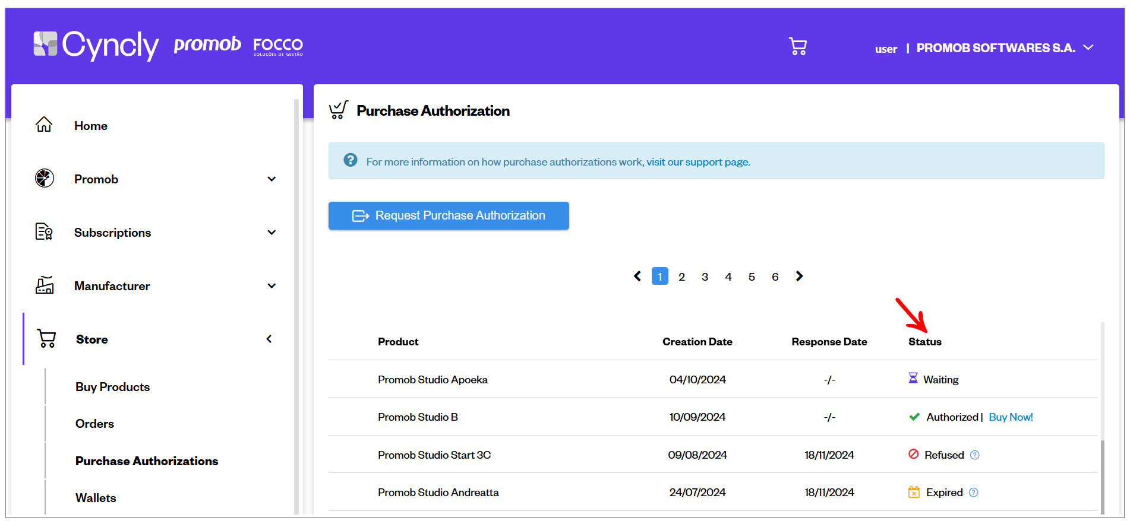Click the orange Expired calendar icon
Screen dimensions: 1130x521
(x=914, y=492)
